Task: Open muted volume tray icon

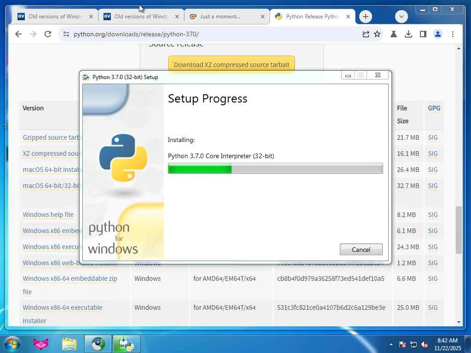Action: tap(425, 344)
